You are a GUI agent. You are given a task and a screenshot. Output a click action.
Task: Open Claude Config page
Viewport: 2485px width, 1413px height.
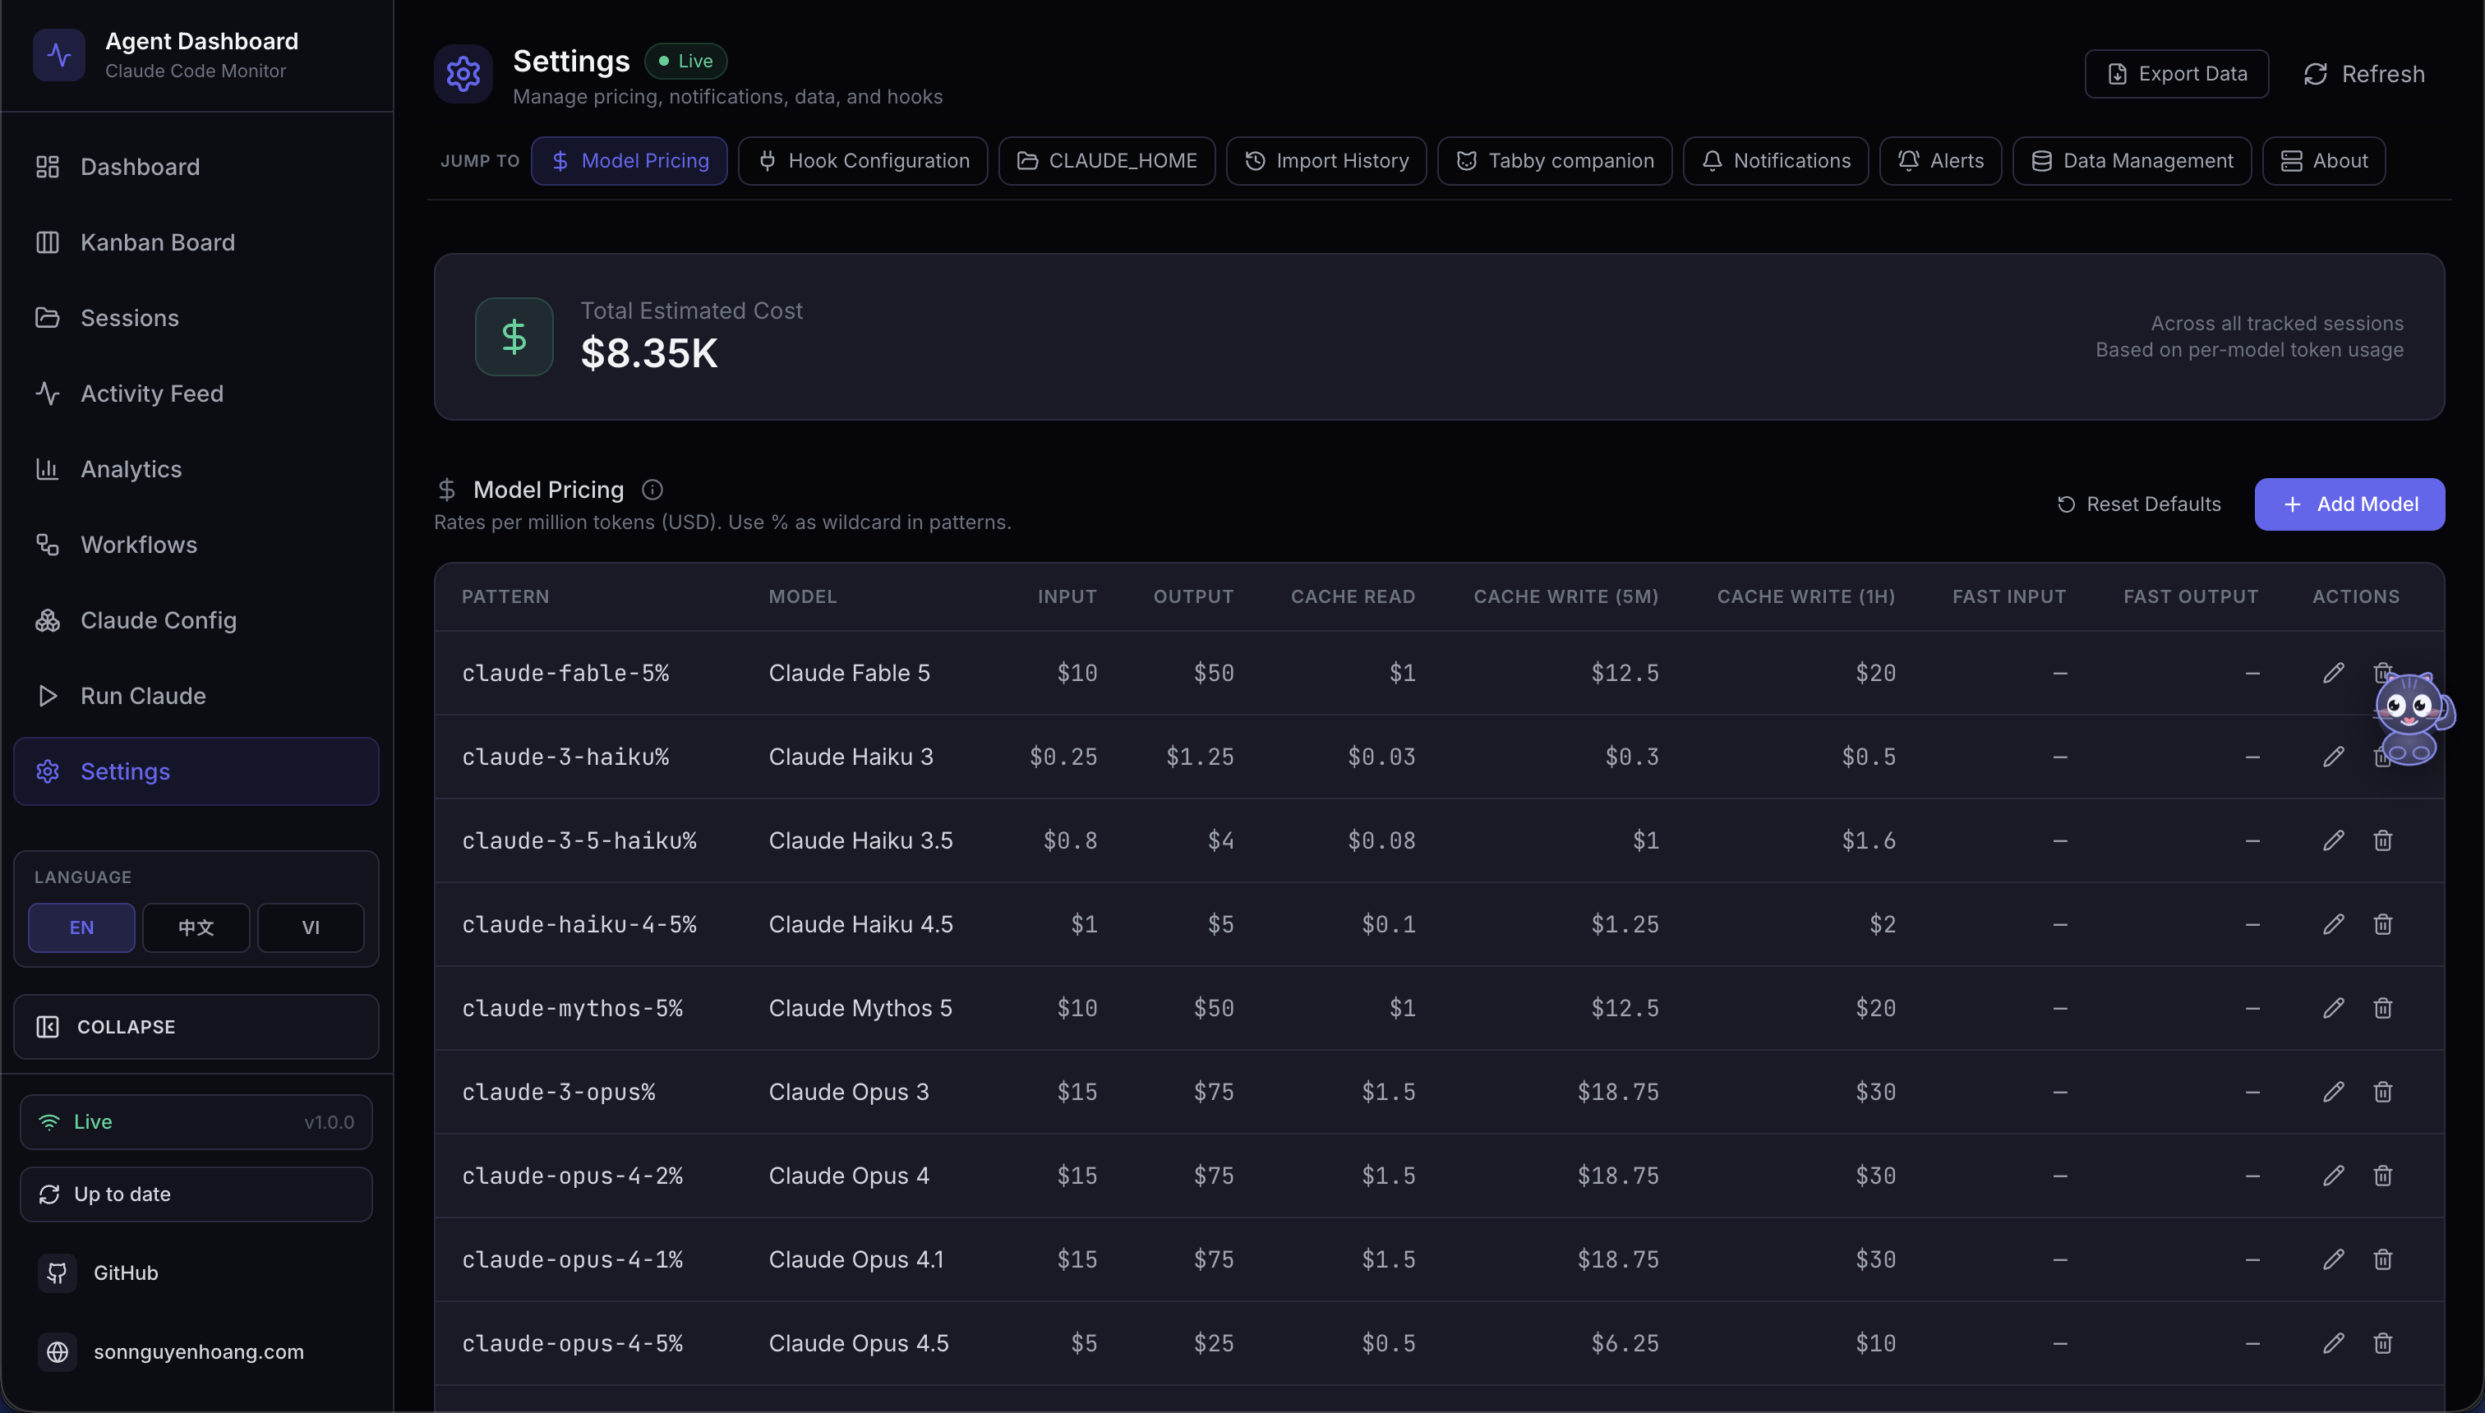point(196,621)
